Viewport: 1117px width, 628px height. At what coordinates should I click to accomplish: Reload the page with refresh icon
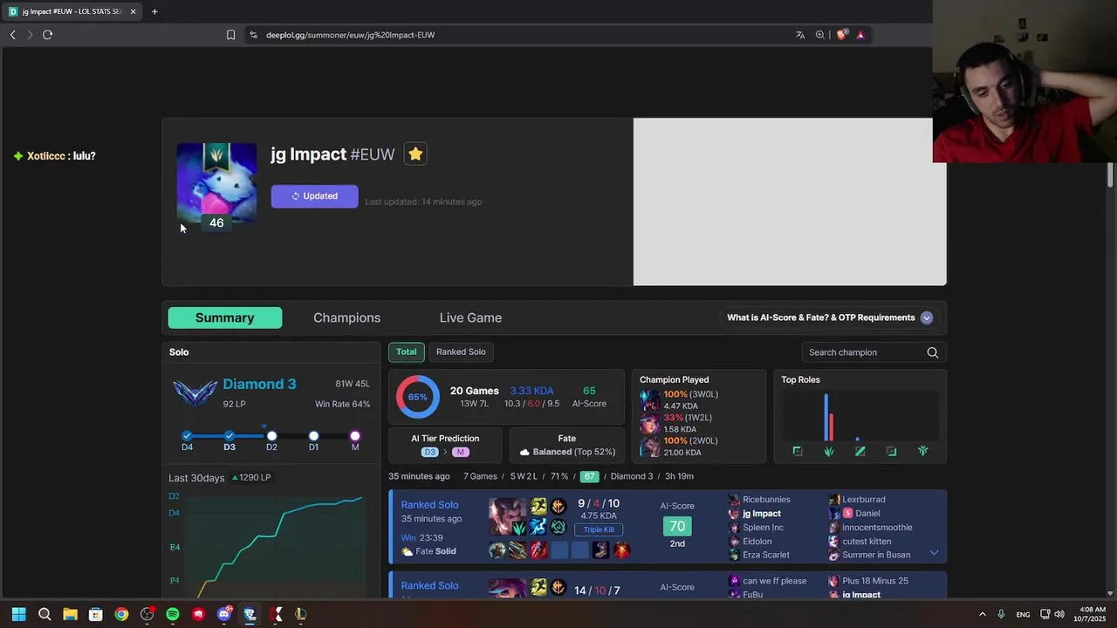[47, 35]
